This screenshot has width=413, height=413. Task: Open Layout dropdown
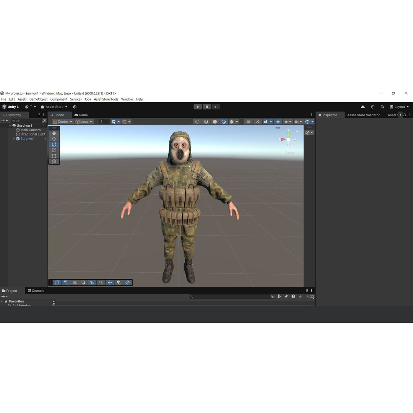(399, 107)
